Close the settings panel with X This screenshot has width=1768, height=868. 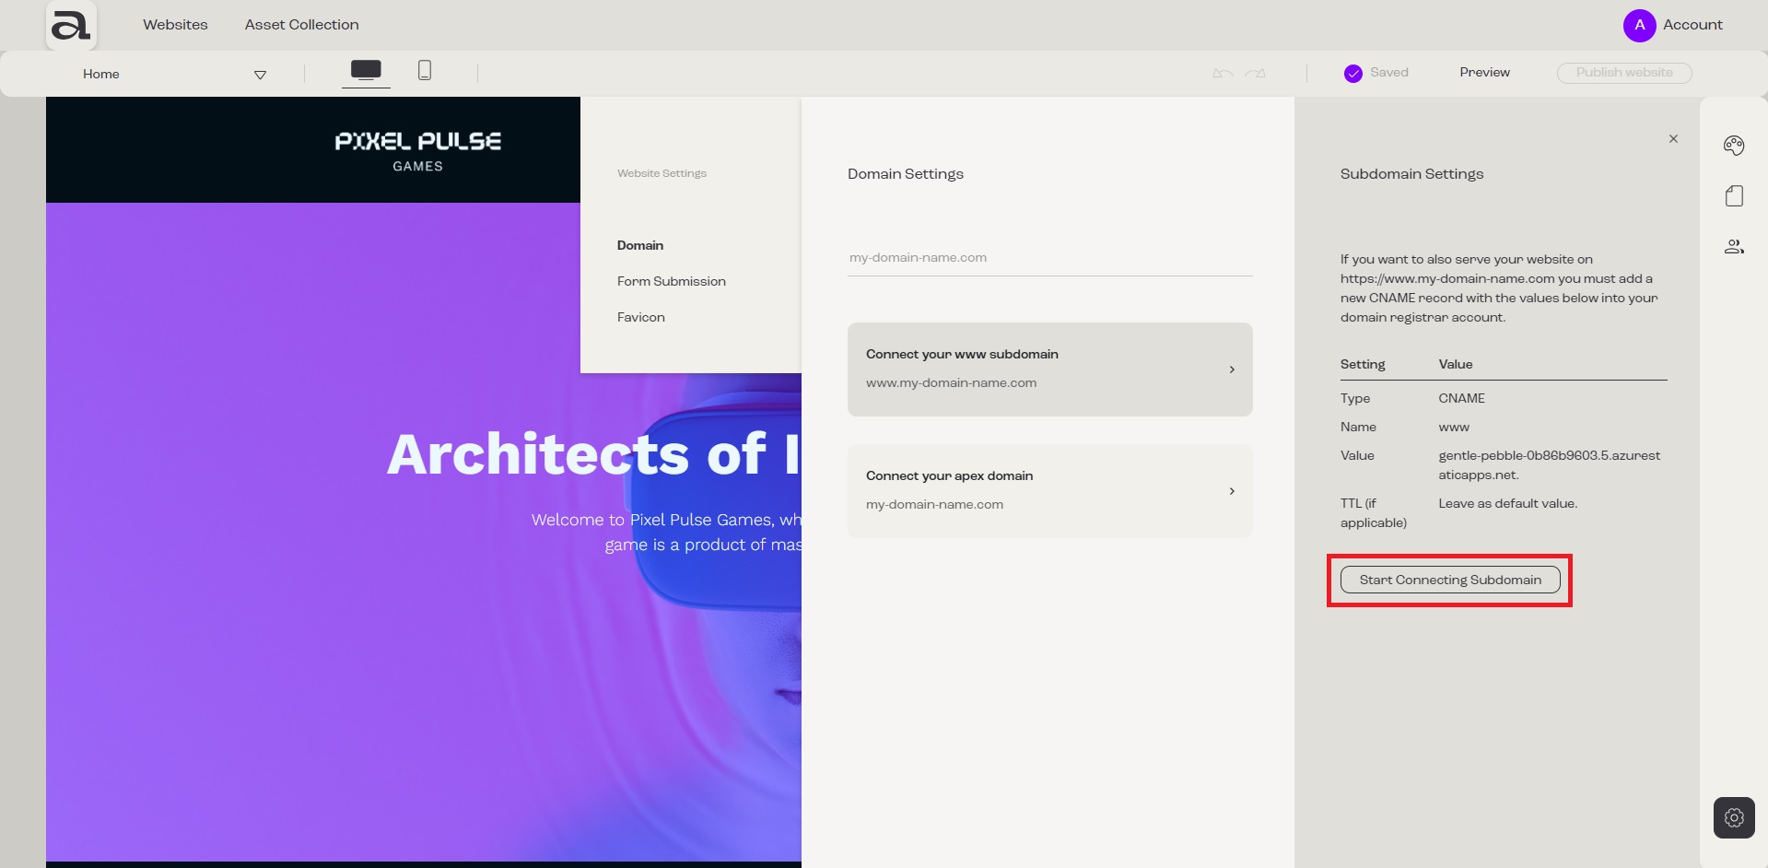click(x=1673, y=139)
